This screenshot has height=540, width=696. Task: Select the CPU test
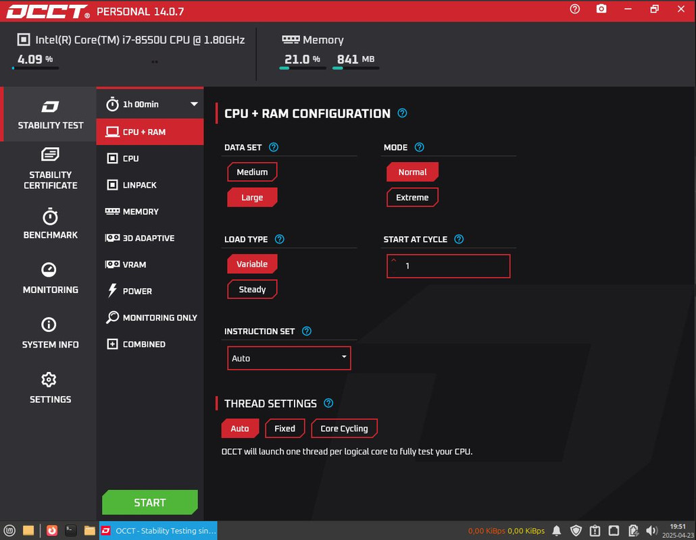(x=150, y=158)
